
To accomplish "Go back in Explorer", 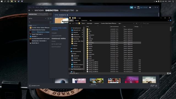I will tap(70, 23).
